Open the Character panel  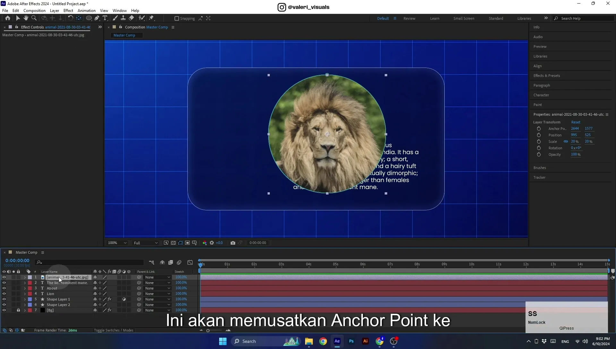pos(541,95)
